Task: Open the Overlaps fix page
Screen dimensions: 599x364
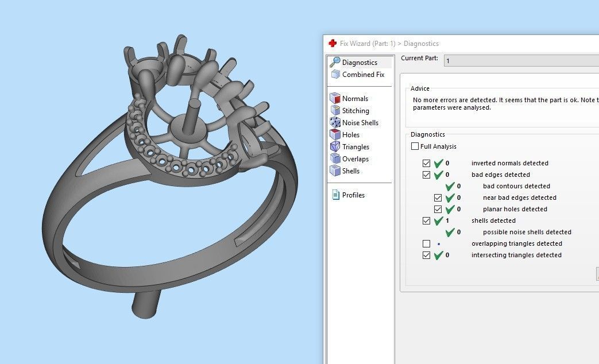Action: click(x=355, y=159)
